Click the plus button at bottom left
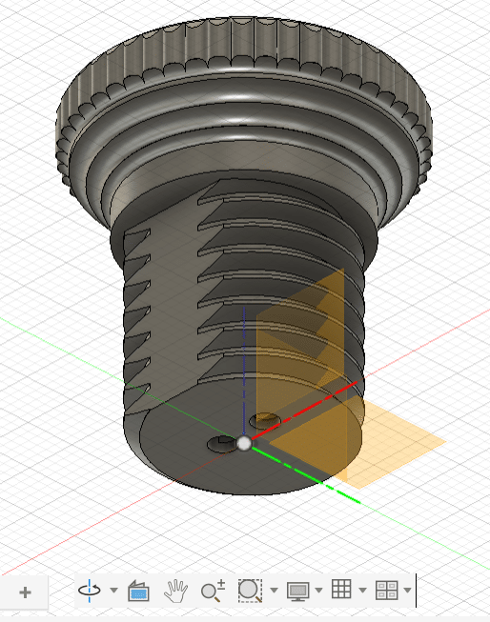 (25, 592)
